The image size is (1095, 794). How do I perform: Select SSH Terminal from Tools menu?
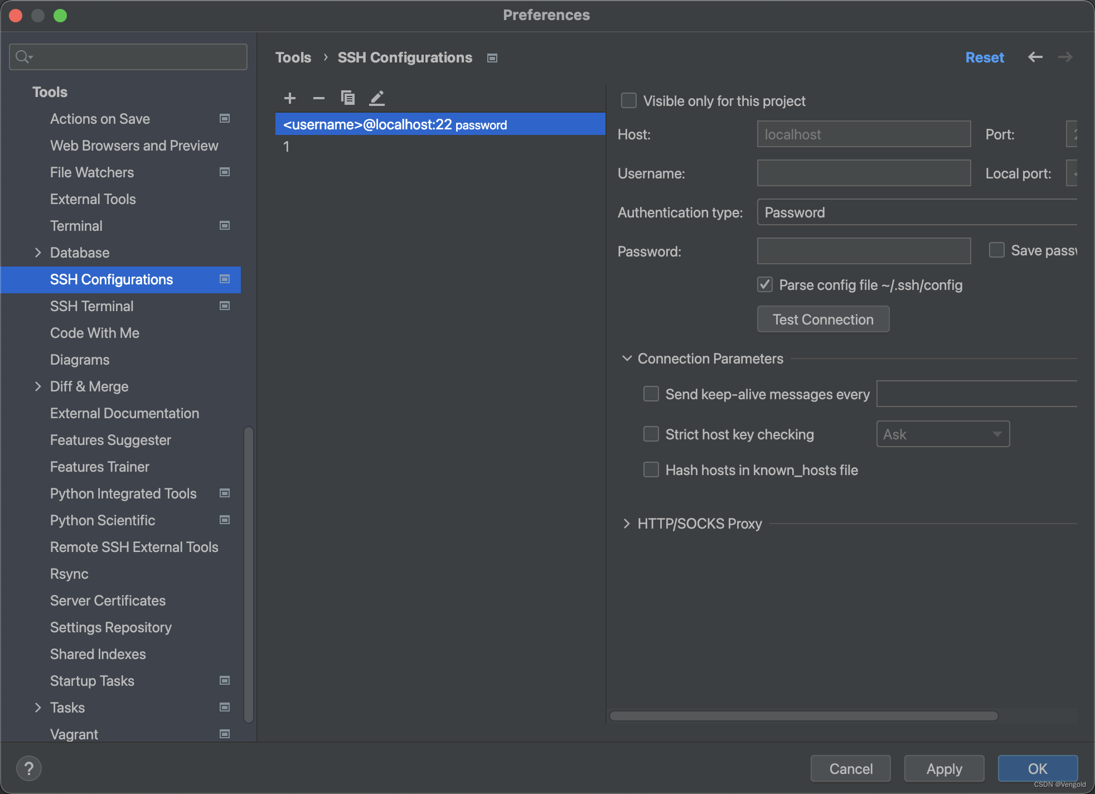pyautogui.click(x=92, y=306)
